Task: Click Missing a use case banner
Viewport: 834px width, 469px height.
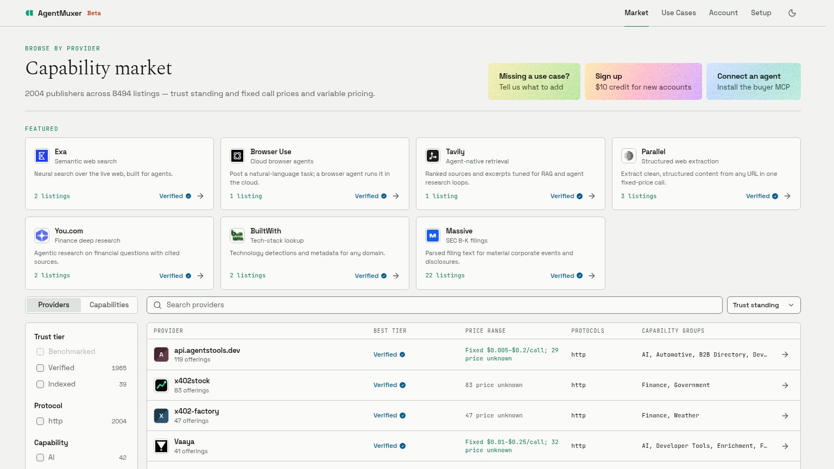Action: click(534, 81)
